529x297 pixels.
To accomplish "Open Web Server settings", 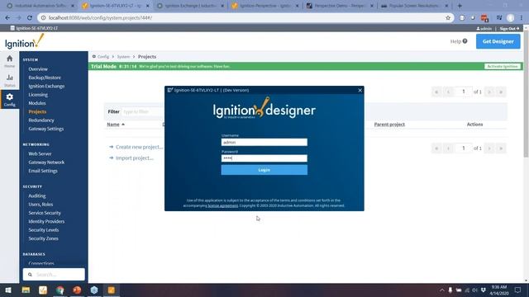I will click(40, 153).
